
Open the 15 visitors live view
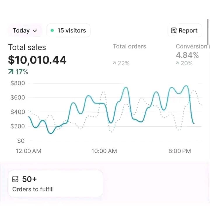click(x=69, y=30)
